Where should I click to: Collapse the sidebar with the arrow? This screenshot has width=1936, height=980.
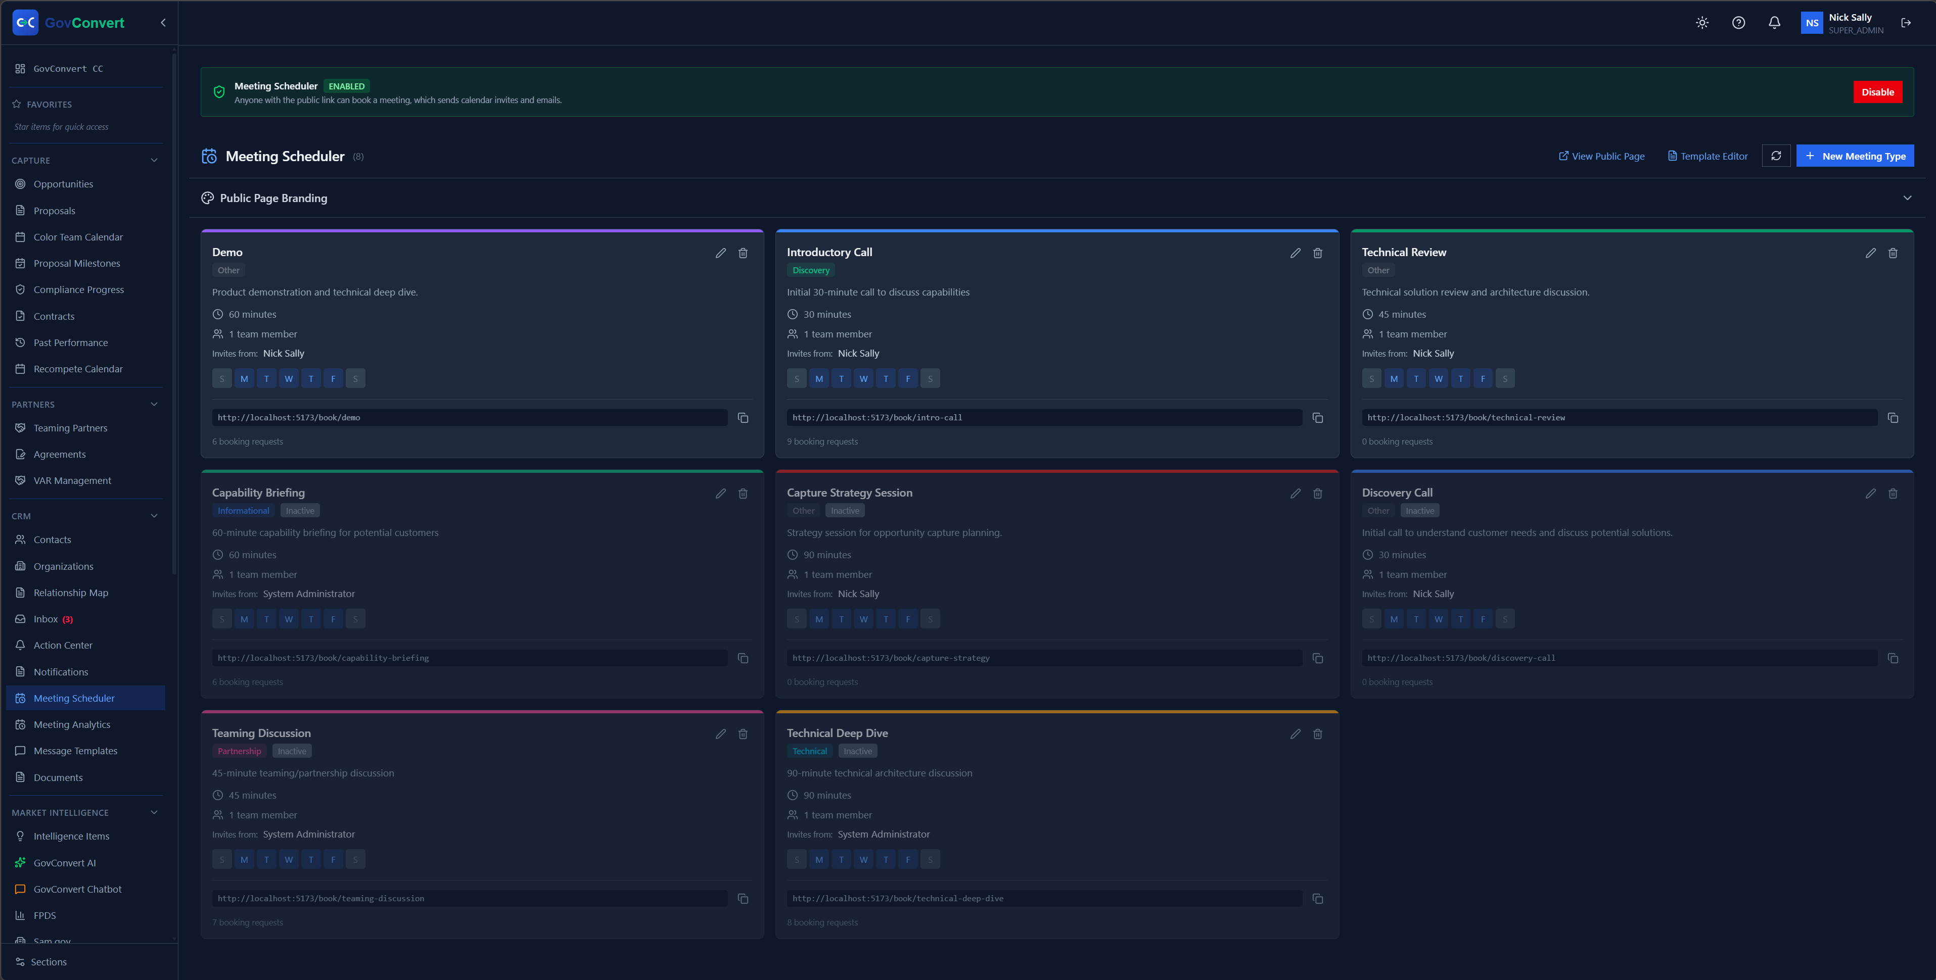click(x=163, y=23)
